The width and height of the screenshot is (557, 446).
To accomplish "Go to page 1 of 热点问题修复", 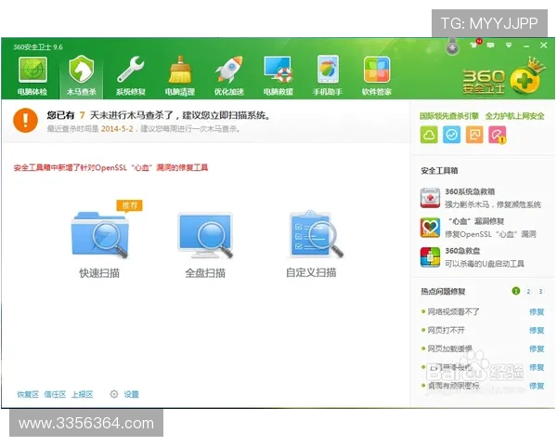I will click(516, 291).
